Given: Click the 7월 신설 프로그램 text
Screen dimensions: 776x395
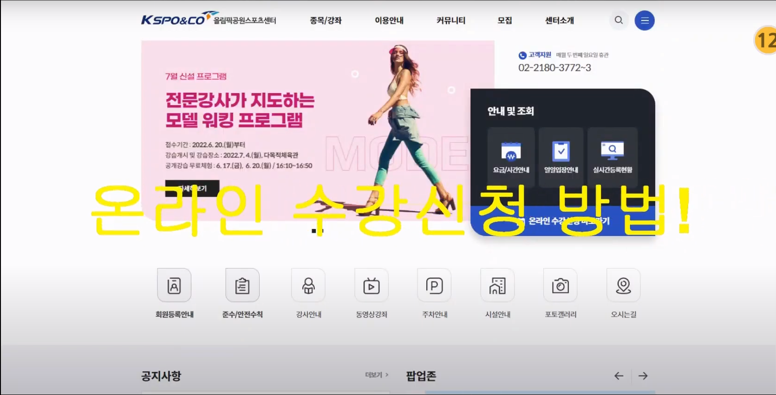Looking at the screenshot, I should click(196, 76).
